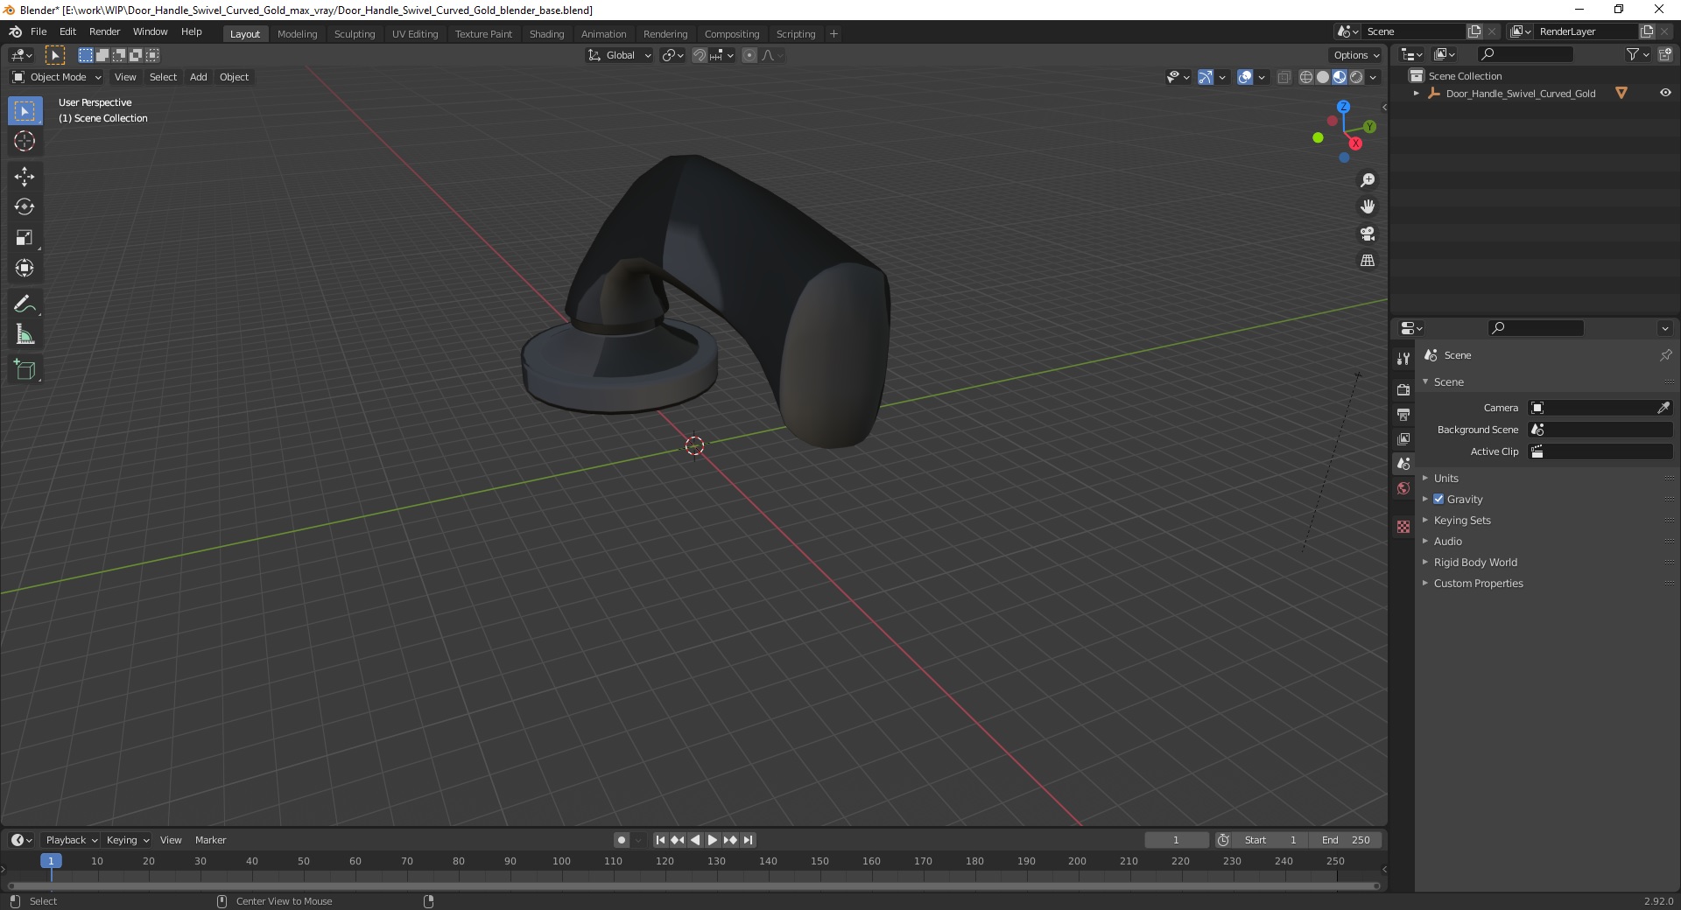Image resolution: width=1681 pixels, height=910 pixels.
Task: Enable the Gravity checkbox
Action: 1438,499
